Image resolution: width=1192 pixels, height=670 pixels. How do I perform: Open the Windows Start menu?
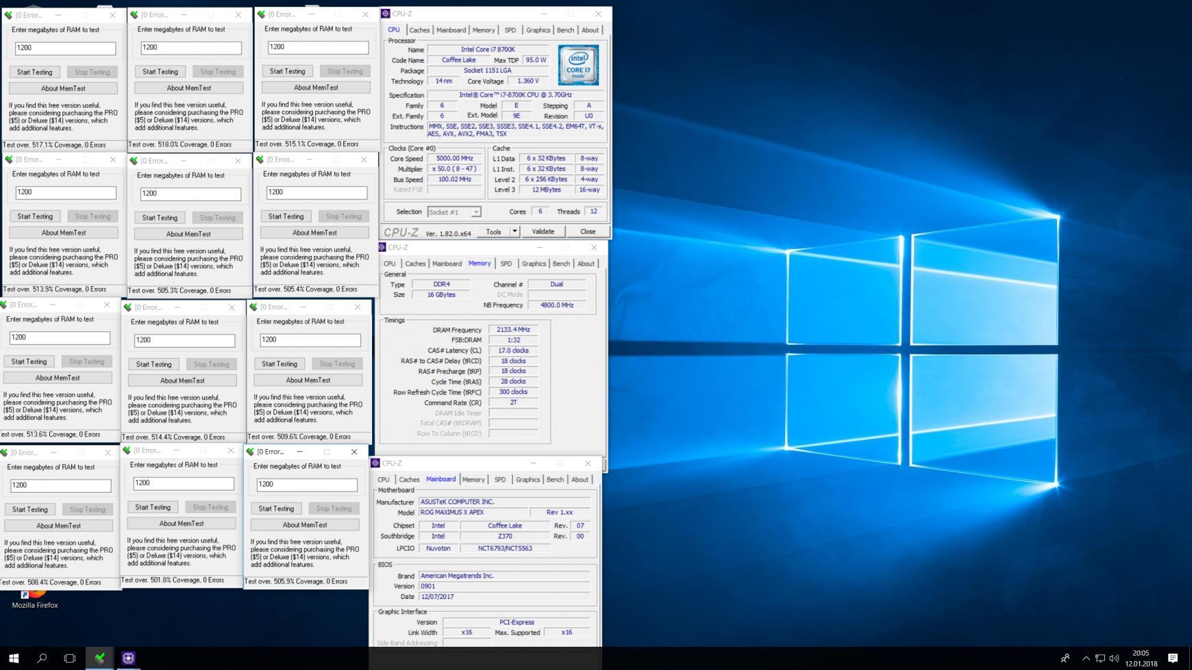click(14, 658)
